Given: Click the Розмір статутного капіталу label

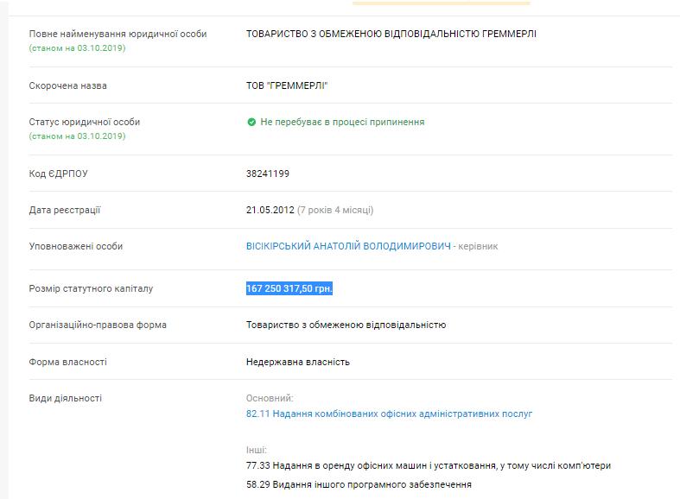Looking at the screenshot, I should pos(91,288).
